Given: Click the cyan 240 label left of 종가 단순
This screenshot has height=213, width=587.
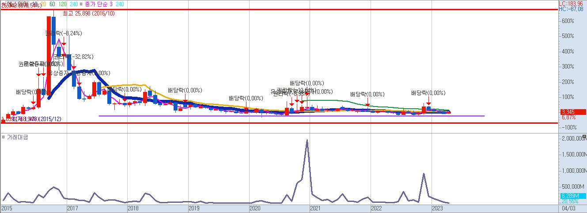Looking at the screenshot, I should point(74,4).
